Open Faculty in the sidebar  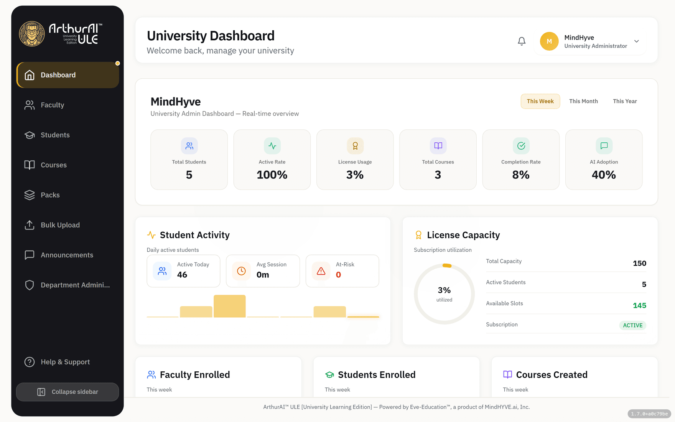(x=67, y=105)
